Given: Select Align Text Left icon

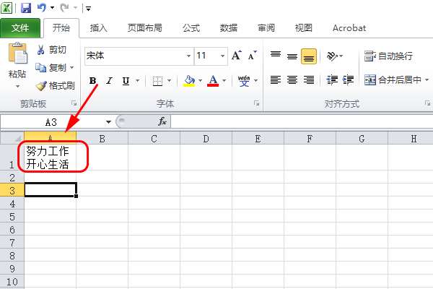Looking at the screenshot, I should point(276,80).
